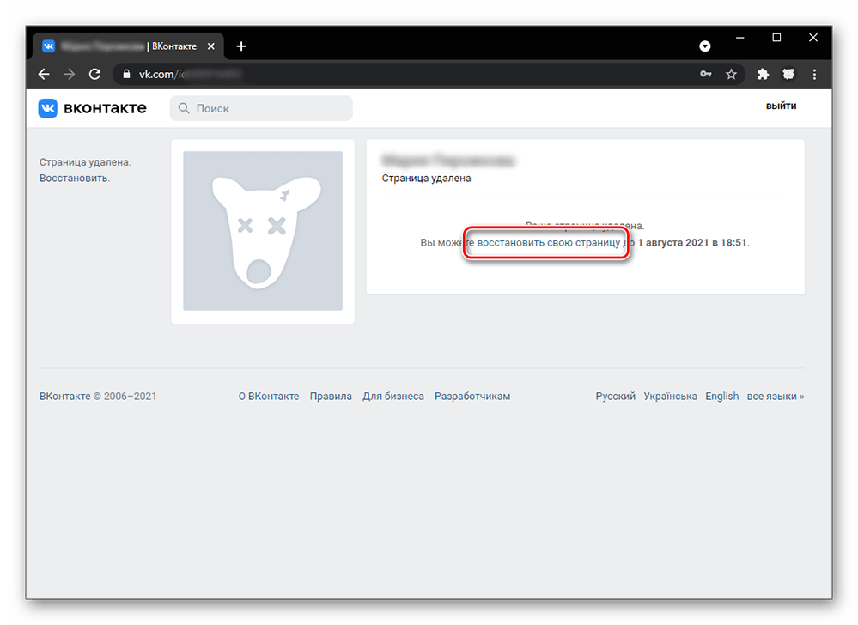Minimize the browser window
858x625 pixels.
pos(739,38)
